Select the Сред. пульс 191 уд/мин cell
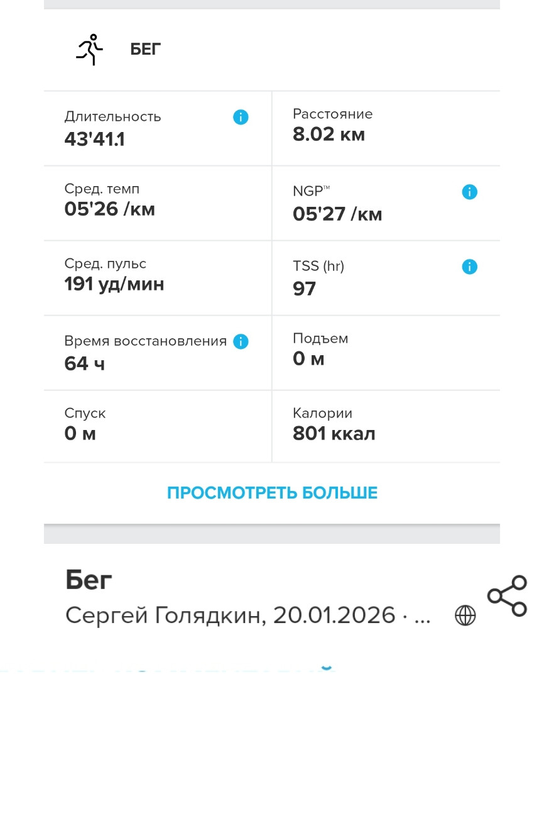Image resolution: width=544 pixels, height=816 pixels. tap(158, 278)
